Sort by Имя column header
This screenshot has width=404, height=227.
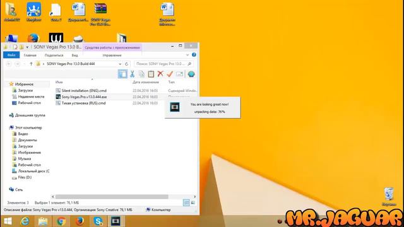[x=59, y=82]
